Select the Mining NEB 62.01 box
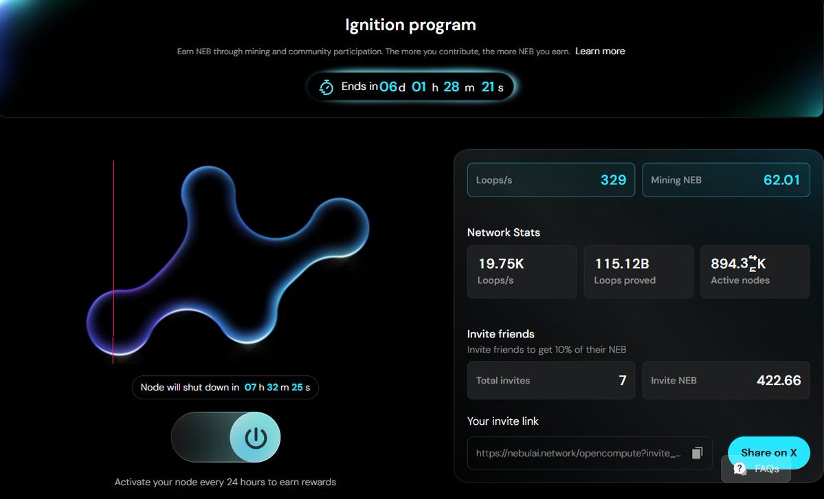This screenshot has width=824, height=499. (x=726, y=180)
